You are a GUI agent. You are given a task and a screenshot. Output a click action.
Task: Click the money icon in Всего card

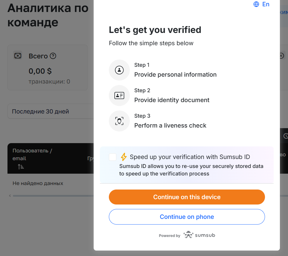tap(18, 55)
